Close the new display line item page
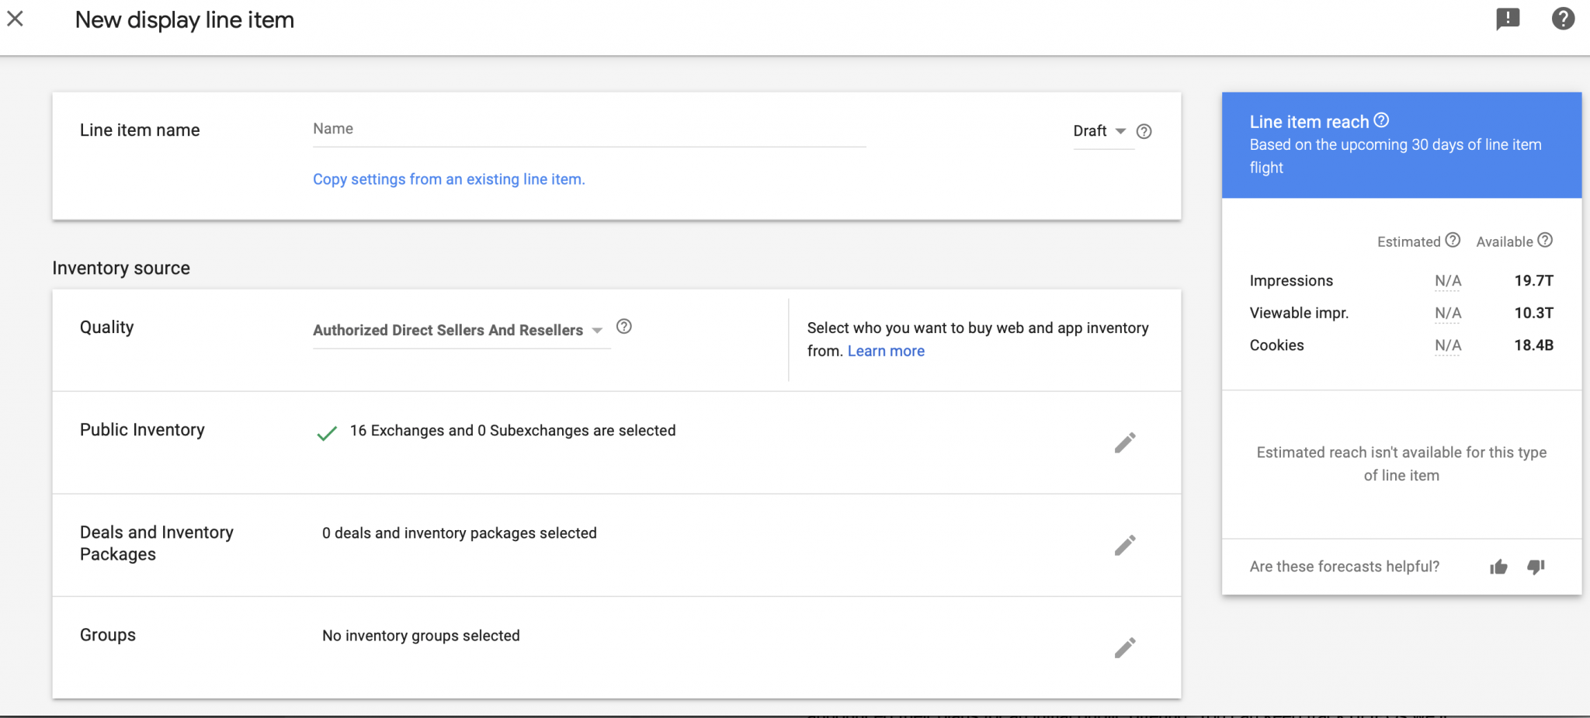 pyautogui.click(x=15, y=19)
